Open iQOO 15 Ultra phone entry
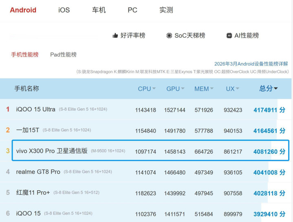The width and height of the screenshot is (293, 222). click(36, 109)
